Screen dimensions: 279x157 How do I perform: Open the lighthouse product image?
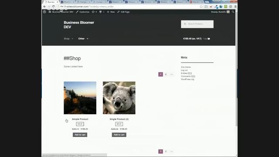pyautogui.click(x=80, y=98)
